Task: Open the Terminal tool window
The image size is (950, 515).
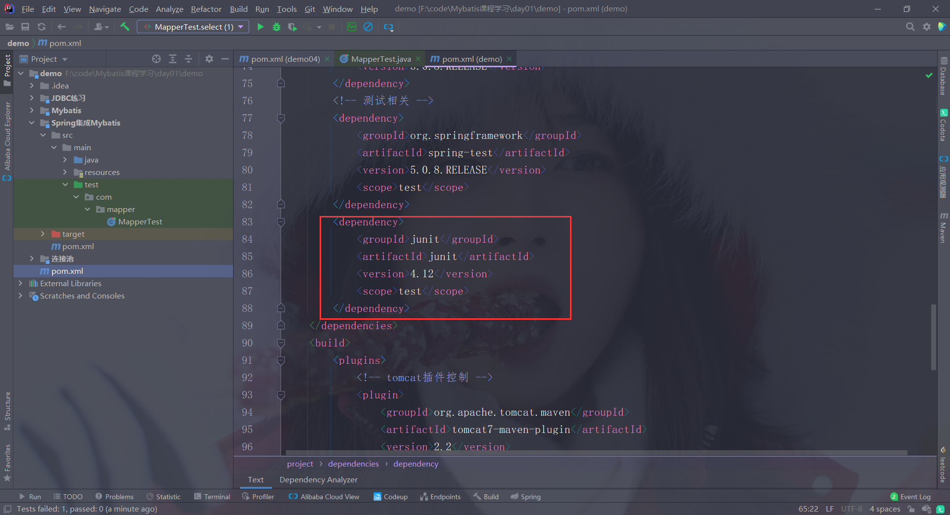Action: pos(212,497)
